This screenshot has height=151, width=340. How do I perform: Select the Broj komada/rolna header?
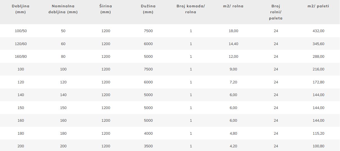click(x=191, y=9)
